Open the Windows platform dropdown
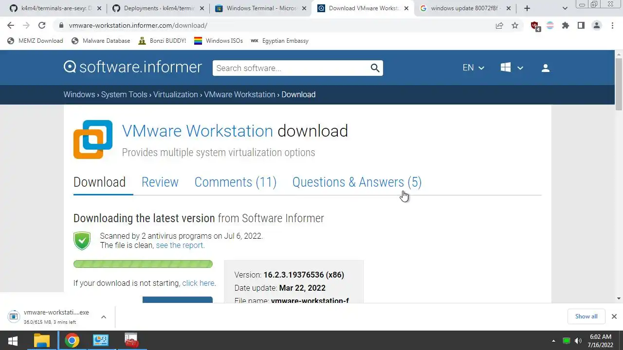 [x=512, y=68]
